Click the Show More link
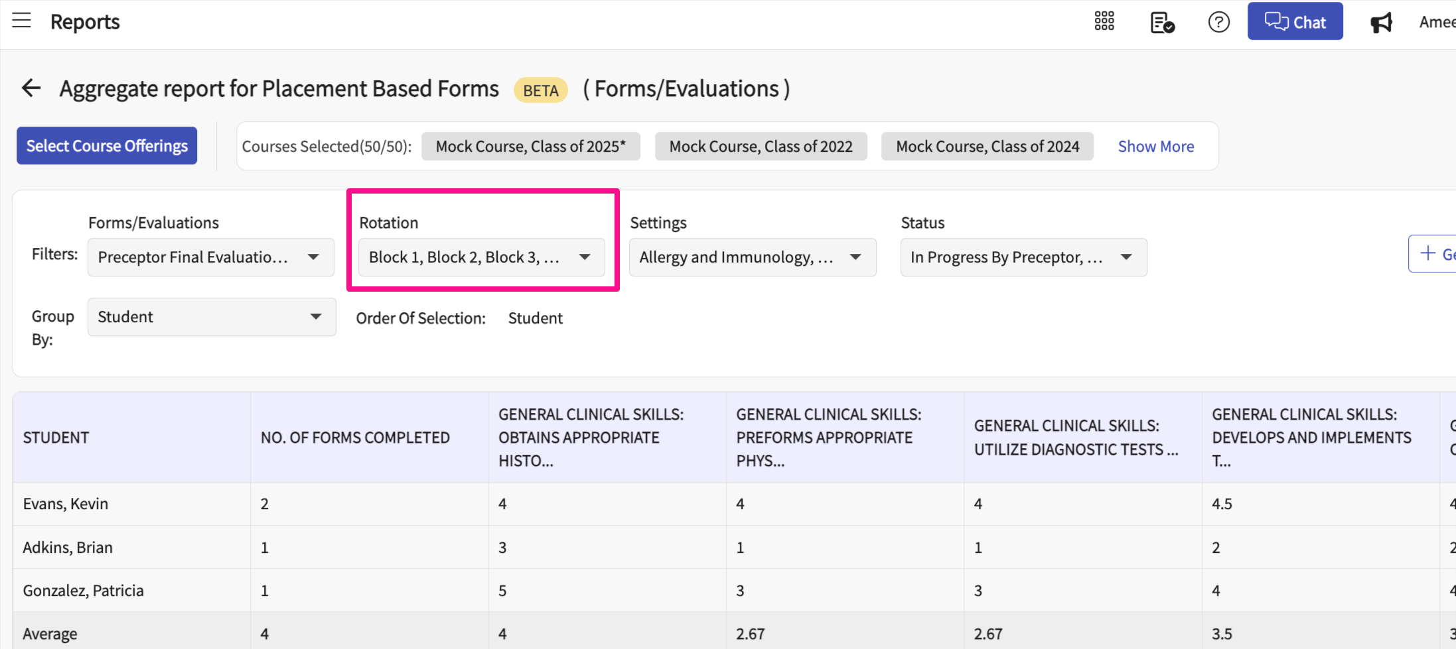 [1155, 147]
